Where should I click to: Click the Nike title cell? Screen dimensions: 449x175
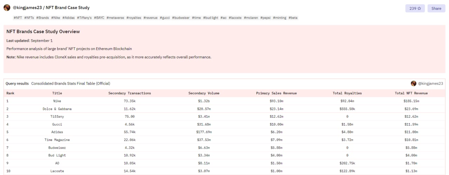(57, 101)
